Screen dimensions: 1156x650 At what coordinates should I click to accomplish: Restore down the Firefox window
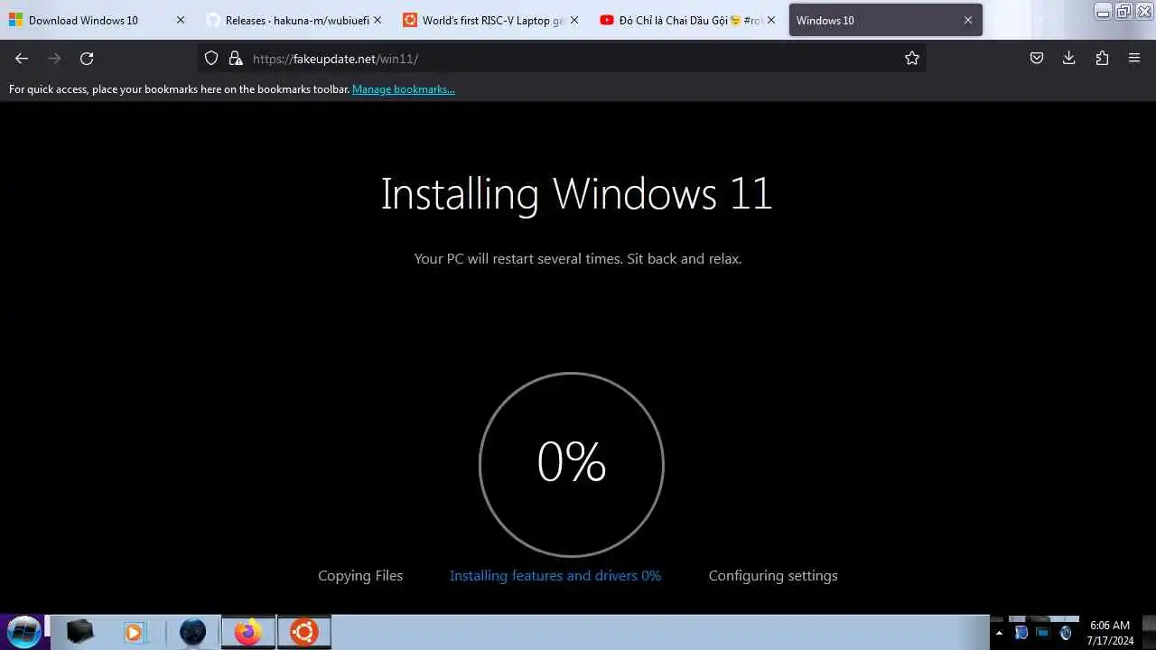point(1123,12)
